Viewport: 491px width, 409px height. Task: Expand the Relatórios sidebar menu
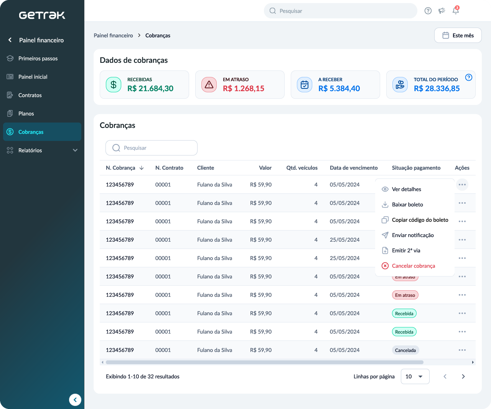pyautogui.click(x=75, y=150)
